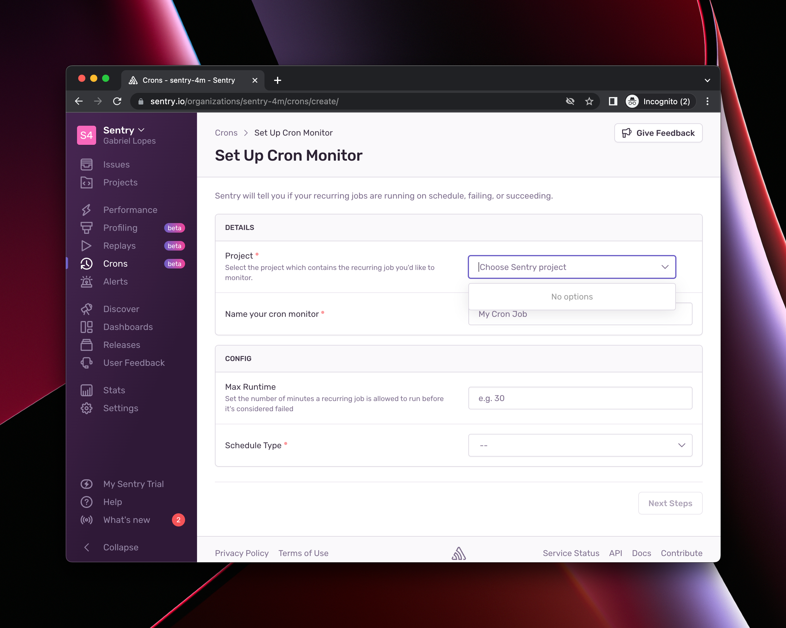Click the tab search chevron in Chrome
Image resolution: width=786 pixels, height=628 pixels.
pos(707,80)
